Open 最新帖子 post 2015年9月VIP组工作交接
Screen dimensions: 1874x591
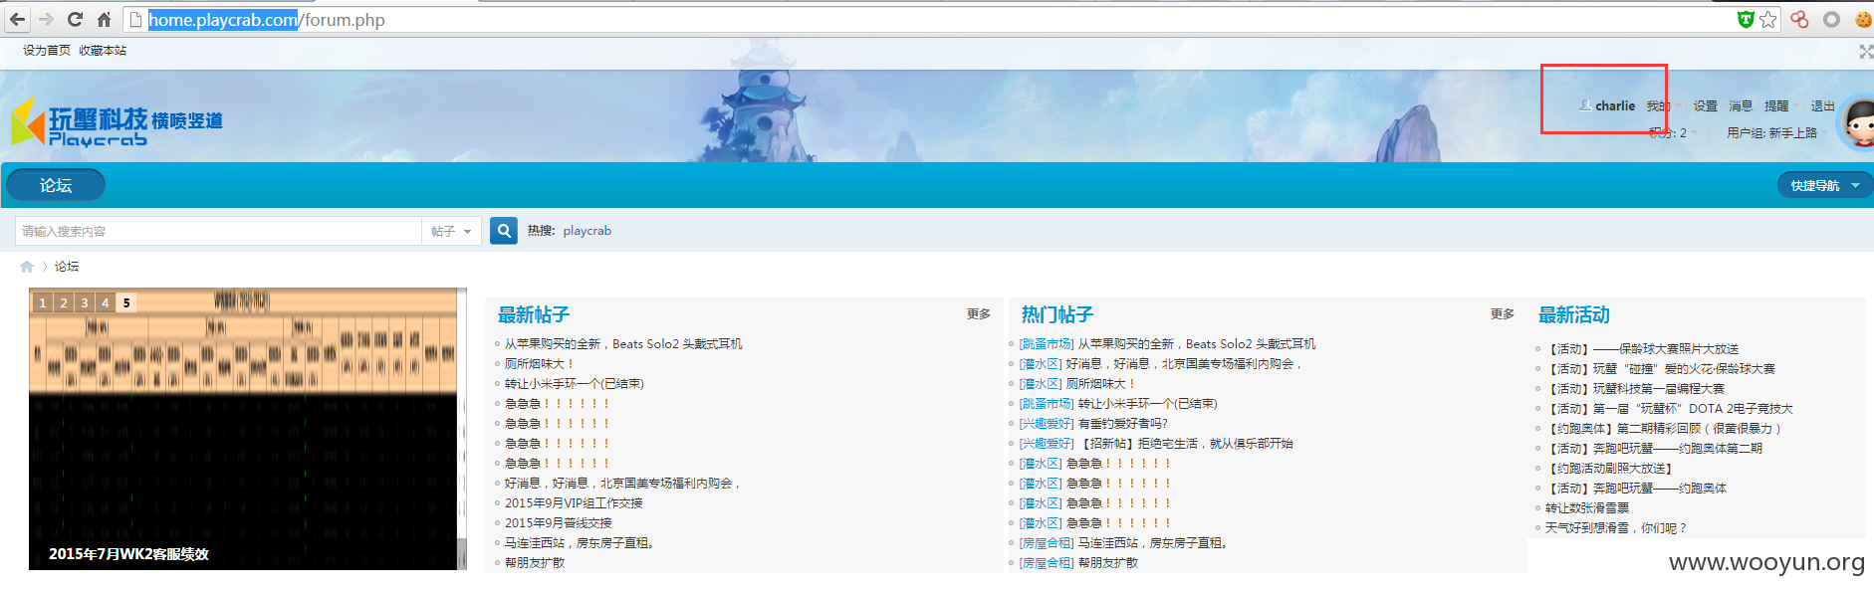pos(574,503)
